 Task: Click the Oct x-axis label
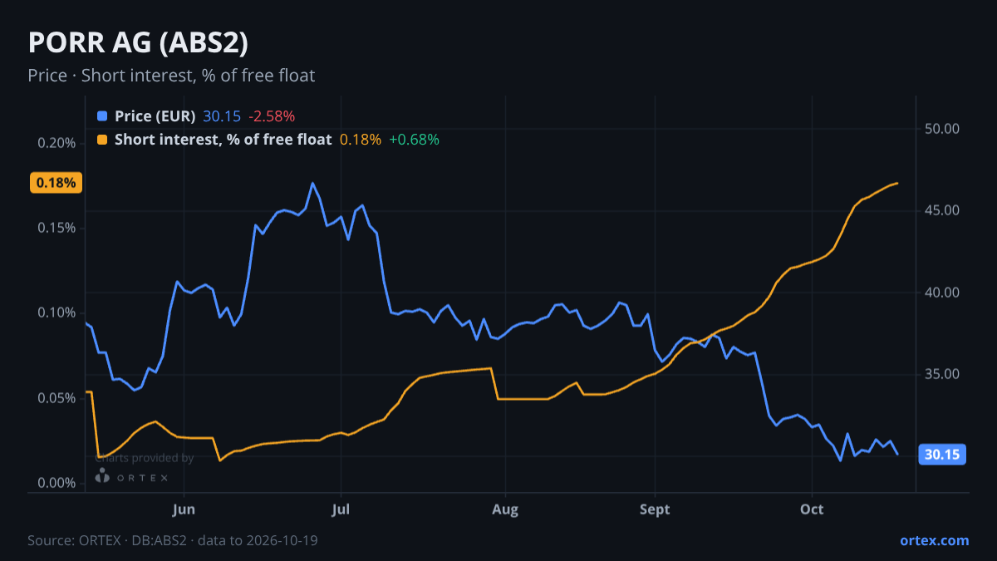[812, 509]
